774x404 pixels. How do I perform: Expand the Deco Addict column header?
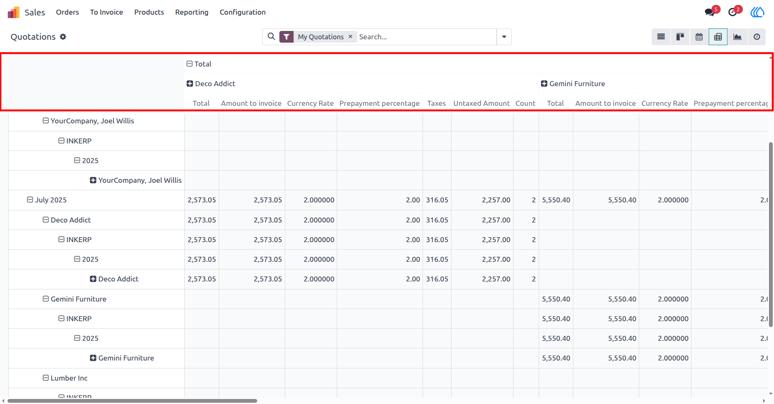(x=211, y=84)
